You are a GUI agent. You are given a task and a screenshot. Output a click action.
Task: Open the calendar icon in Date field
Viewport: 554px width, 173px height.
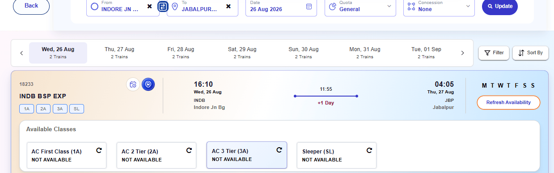(x=309, y=6)
